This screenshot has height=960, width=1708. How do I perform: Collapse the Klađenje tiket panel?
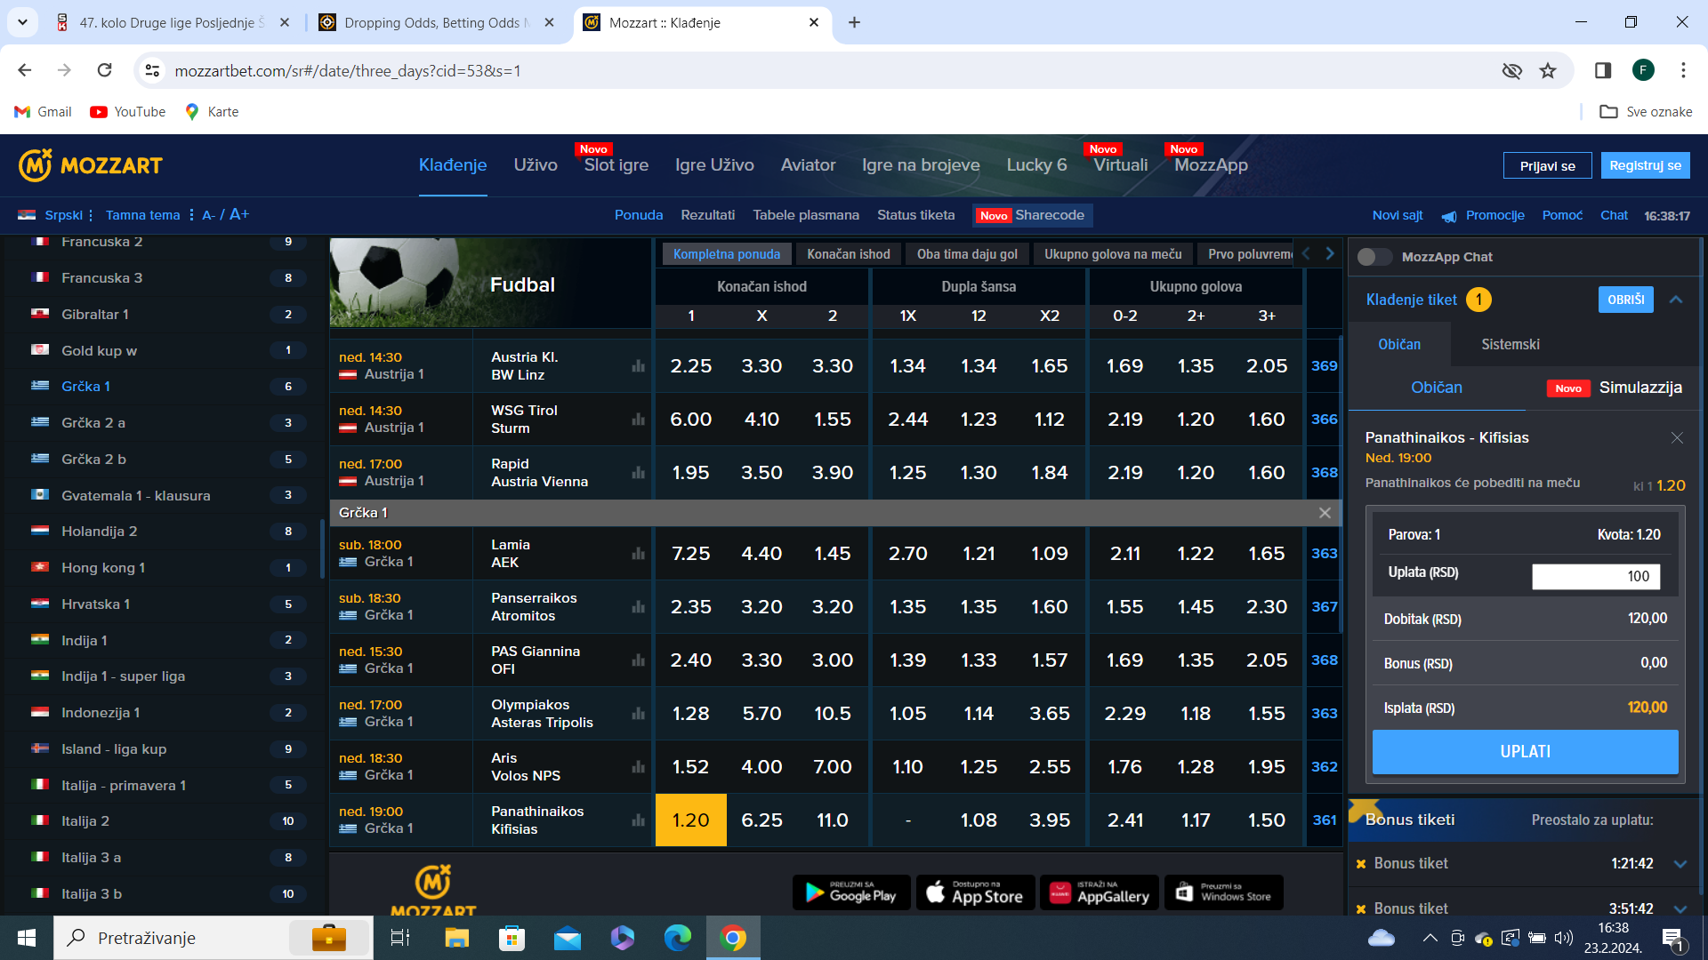click(1676, 300)
